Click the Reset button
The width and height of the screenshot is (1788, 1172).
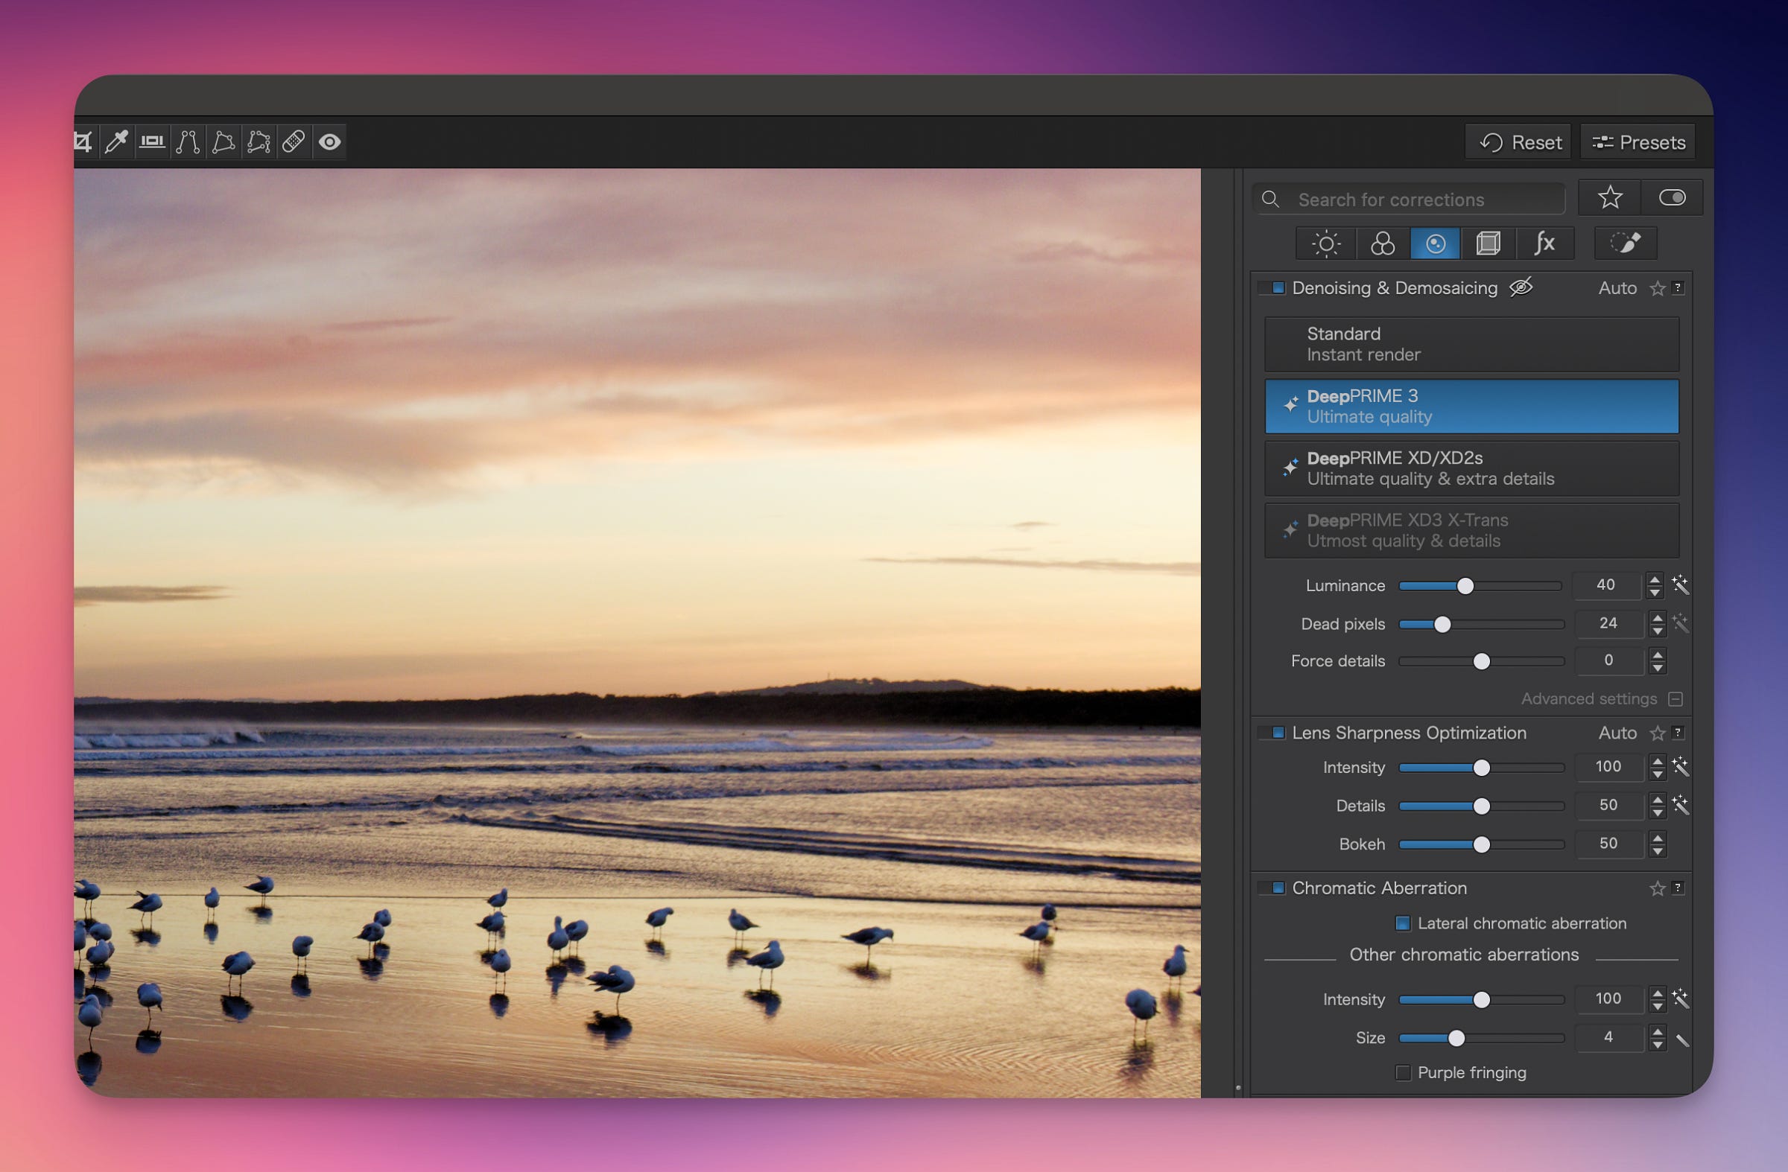point(1518,142)
